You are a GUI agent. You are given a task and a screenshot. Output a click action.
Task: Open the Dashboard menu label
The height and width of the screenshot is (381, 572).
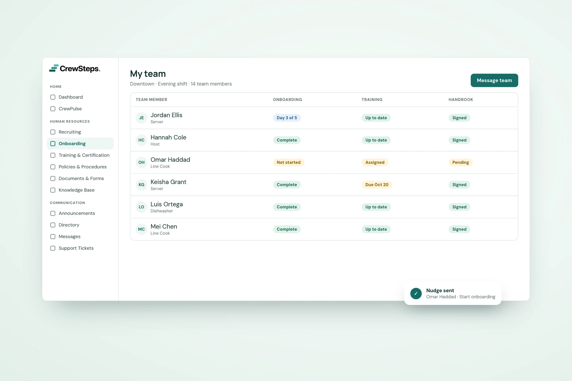71,97
